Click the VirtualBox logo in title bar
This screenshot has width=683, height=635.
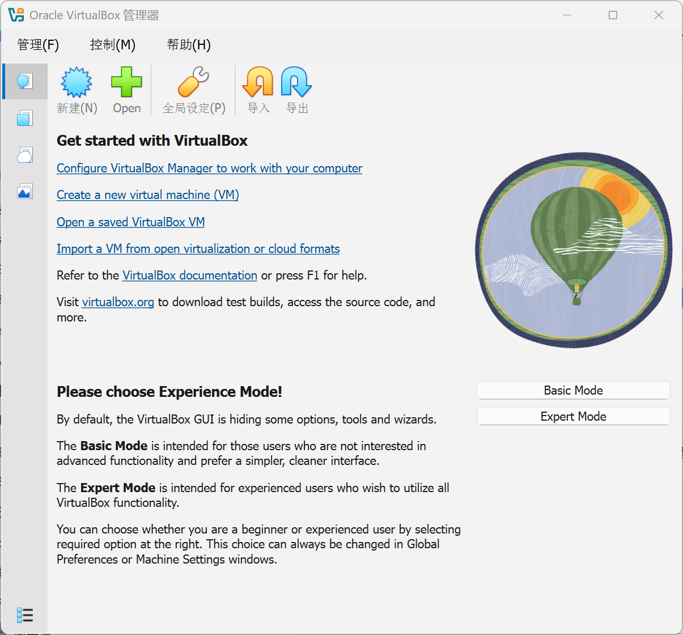[16, 15]
